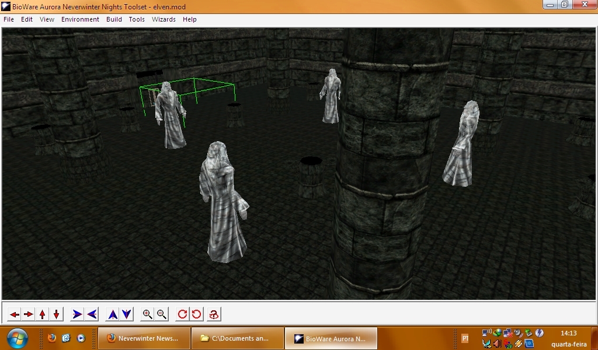The height and width of the screenshot is (350, 598).
Task: Open the Build menu
Action: [x=114, y=19]
